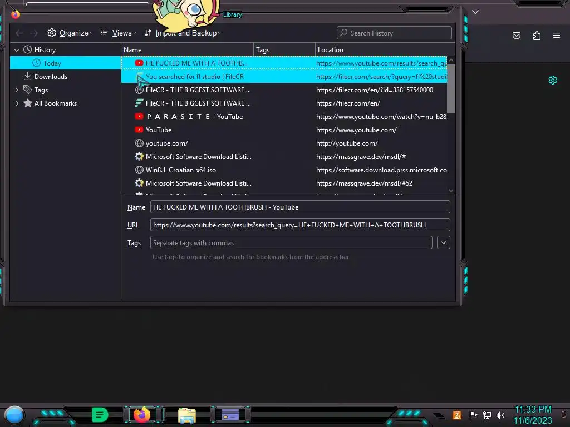Select the YouTube history entry
Screen dimensions: 570x427
[x=284, y=130]
